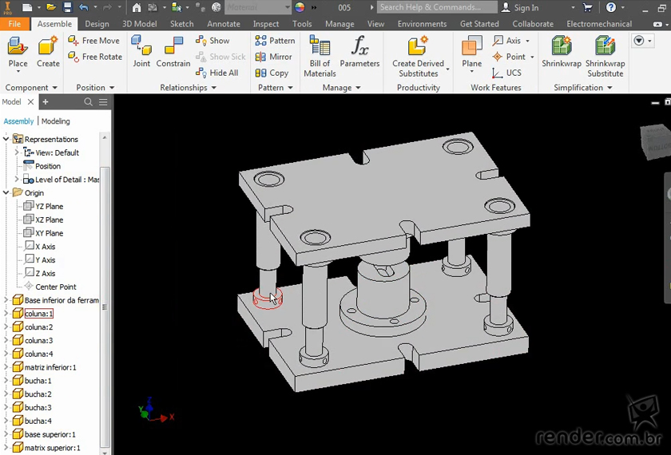671x455 pixels.
Task: Switch to the Inspect tab
Action: click(266, 24)
